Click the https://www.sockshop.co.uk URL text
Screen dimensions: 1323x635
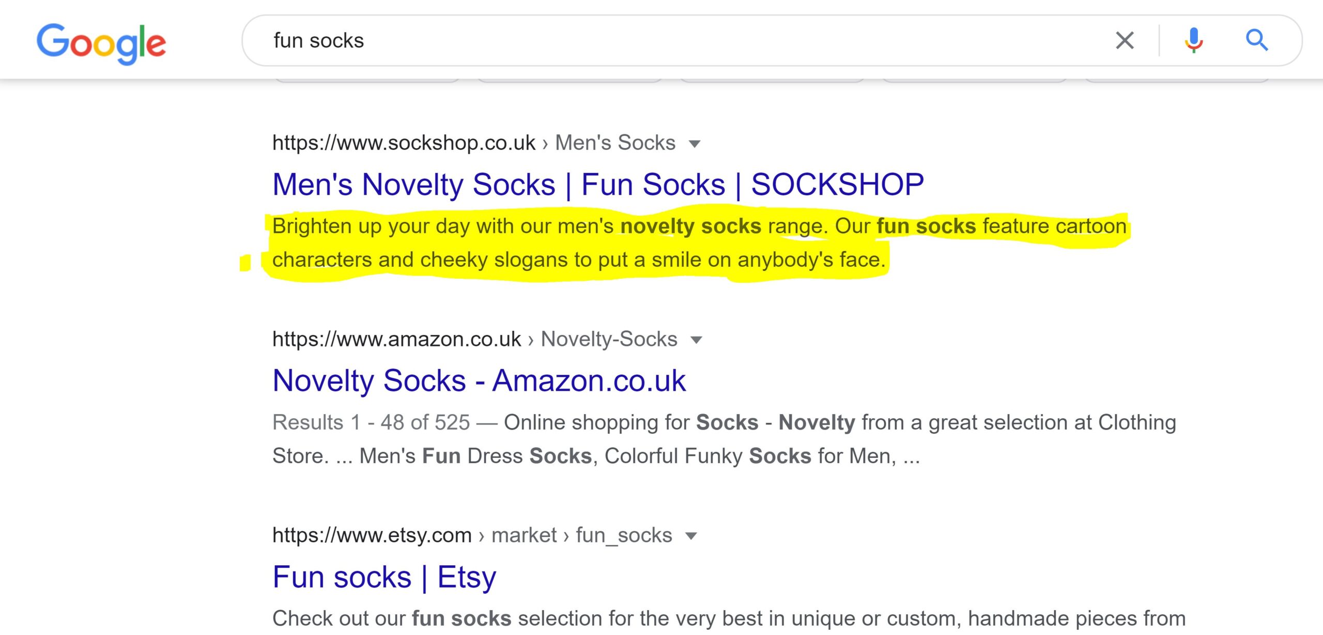pyautogui.click(x=404, y=143)
